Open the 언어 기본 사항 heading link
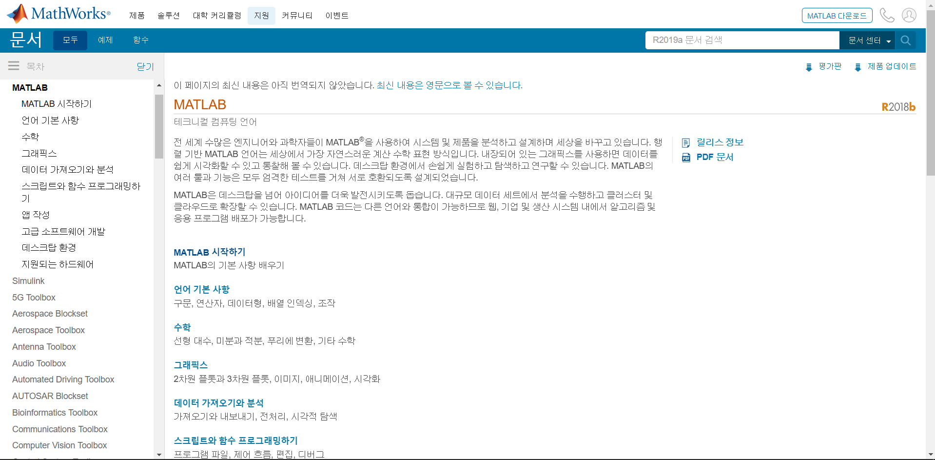 point(202,290)
